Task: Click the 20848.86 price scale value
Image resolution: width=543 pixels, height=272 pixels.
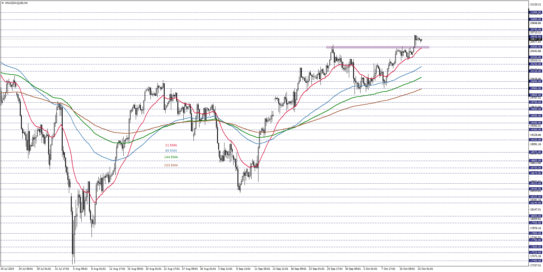Action: 535,23
